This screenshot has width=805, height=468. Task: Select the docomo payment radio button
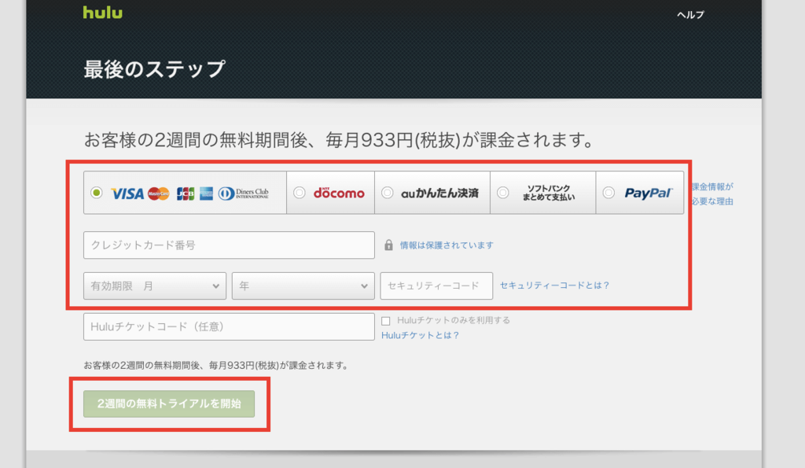click(300, 193)
